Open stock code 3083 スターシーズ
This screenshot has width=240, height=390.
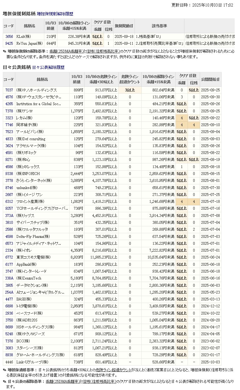pyautogui.click(x=9, y=348)
